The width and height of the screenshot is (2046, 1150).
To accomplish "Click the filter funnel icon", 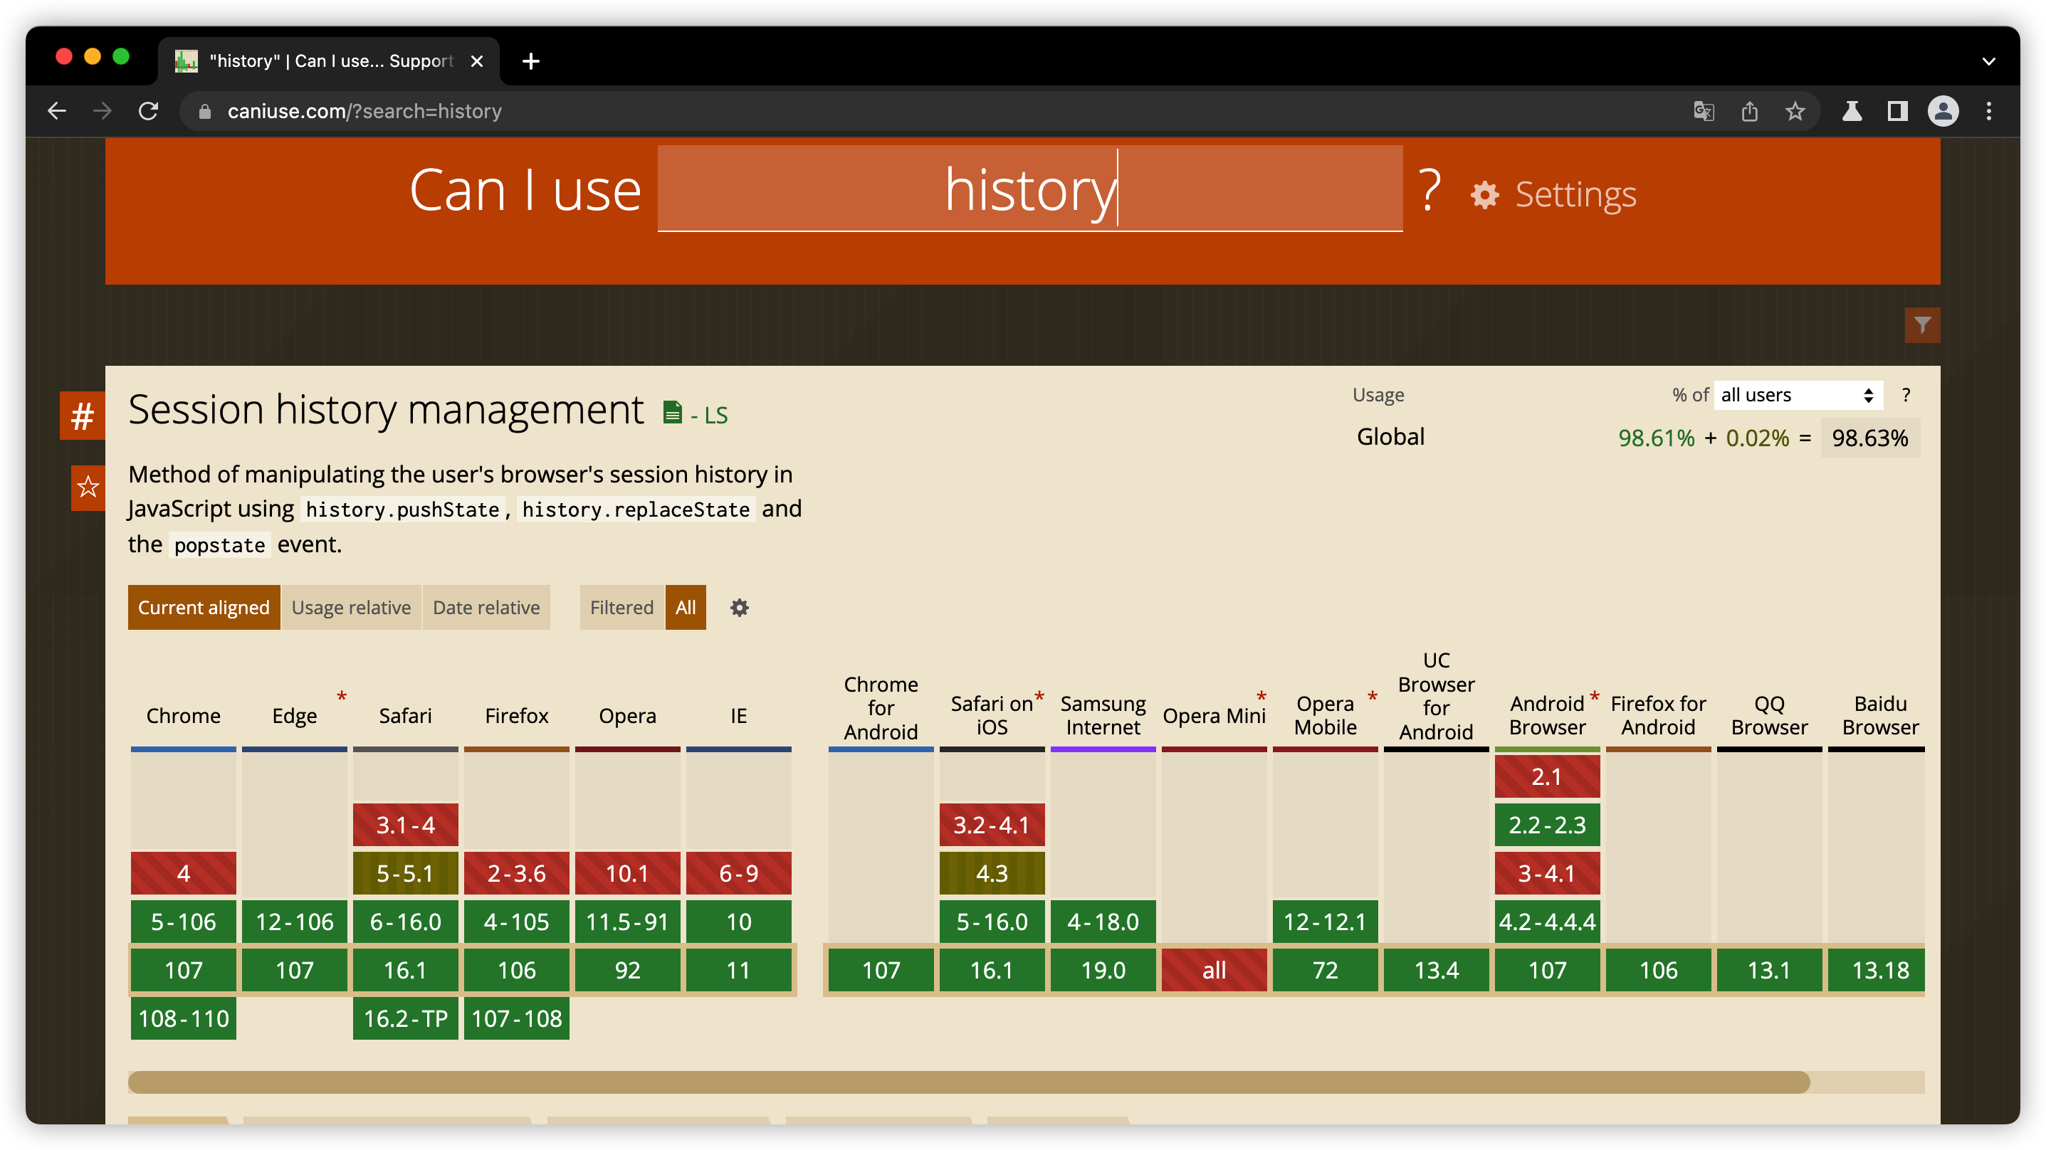I will 1921,326.
